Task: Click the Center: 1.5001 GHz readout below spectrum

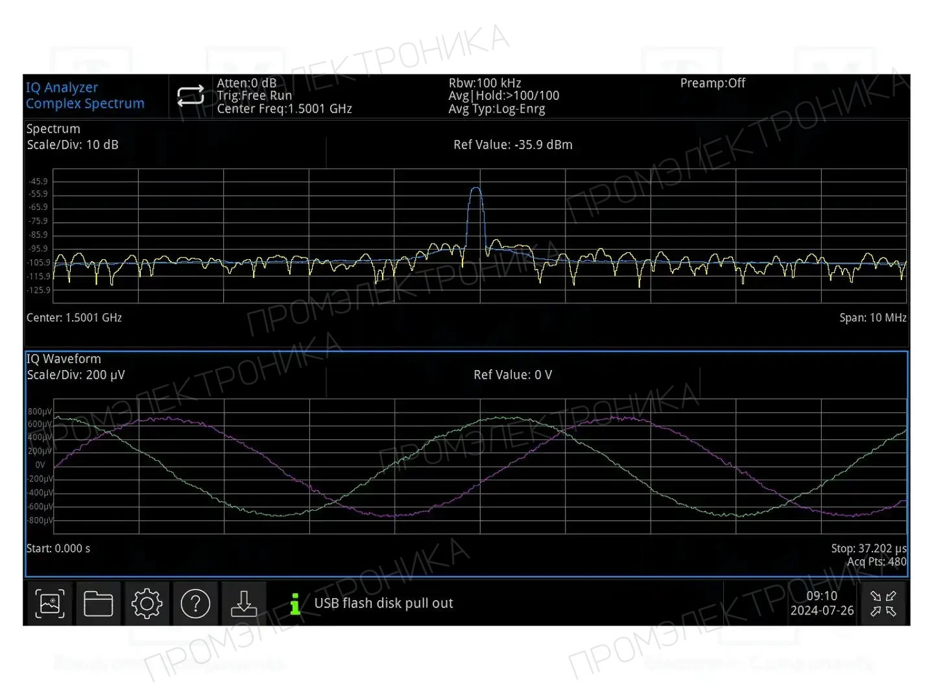Action: (74, 318)
